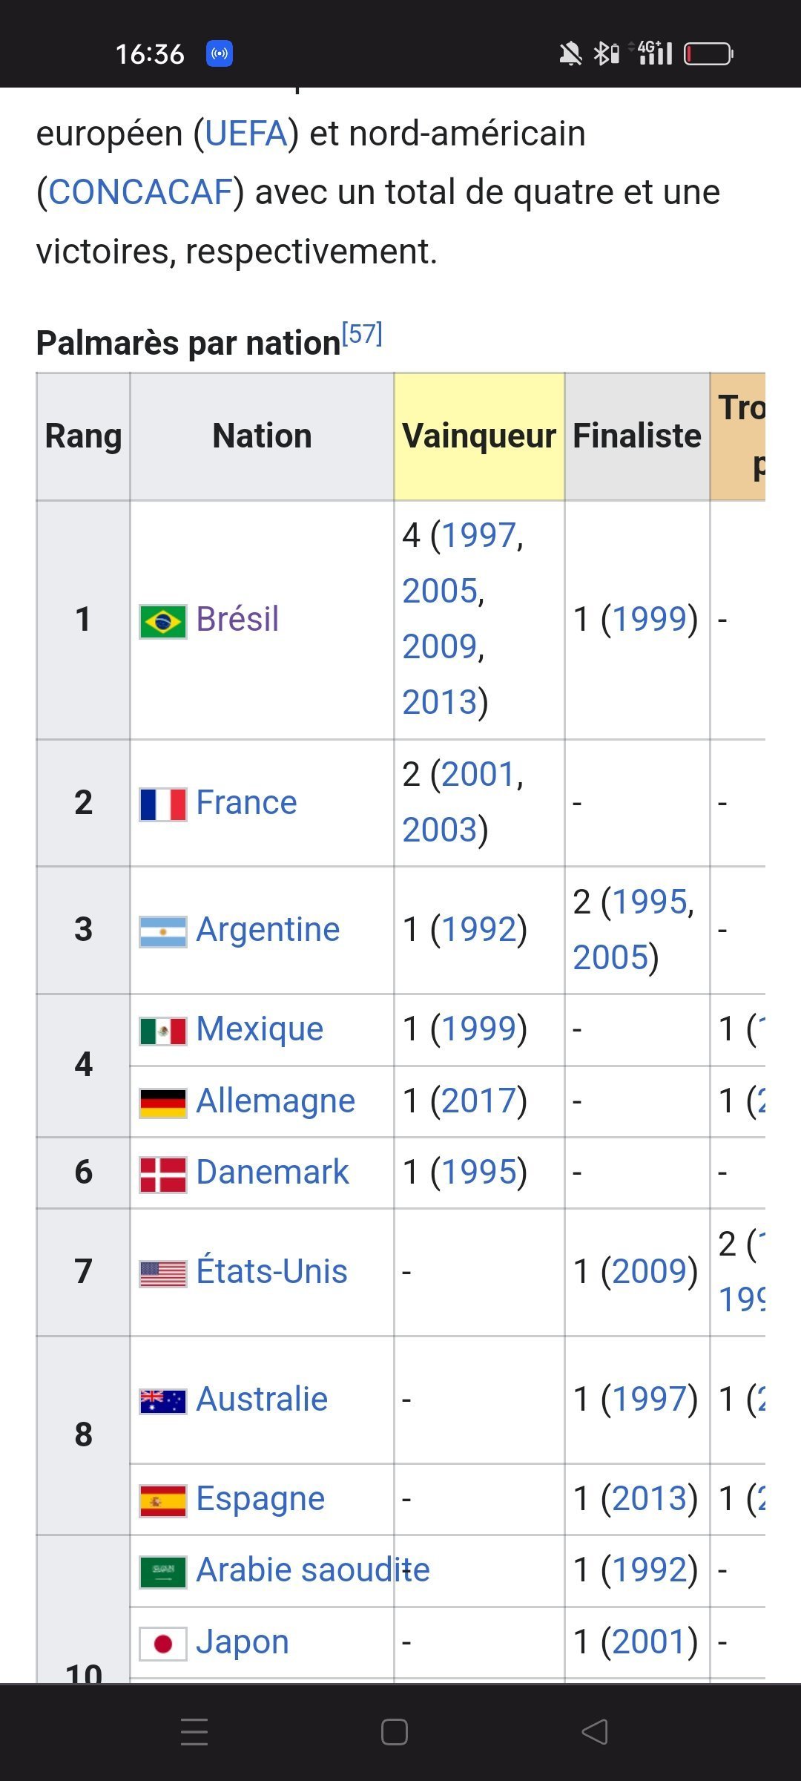This screenshot has width=801, height=1781.
Task: Tap the France flag icon
Action: (x=163, y=804)
